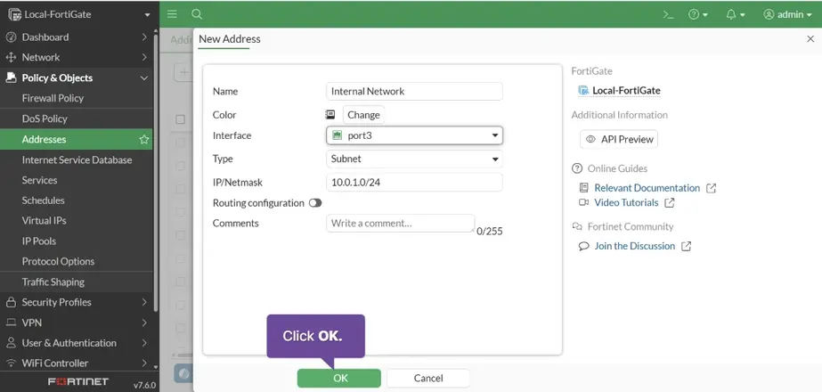Click the hamburger menu icon in top bar
The height and width of the screenshot is (392, 822).
pyautogui.click(x=172, y=14)
